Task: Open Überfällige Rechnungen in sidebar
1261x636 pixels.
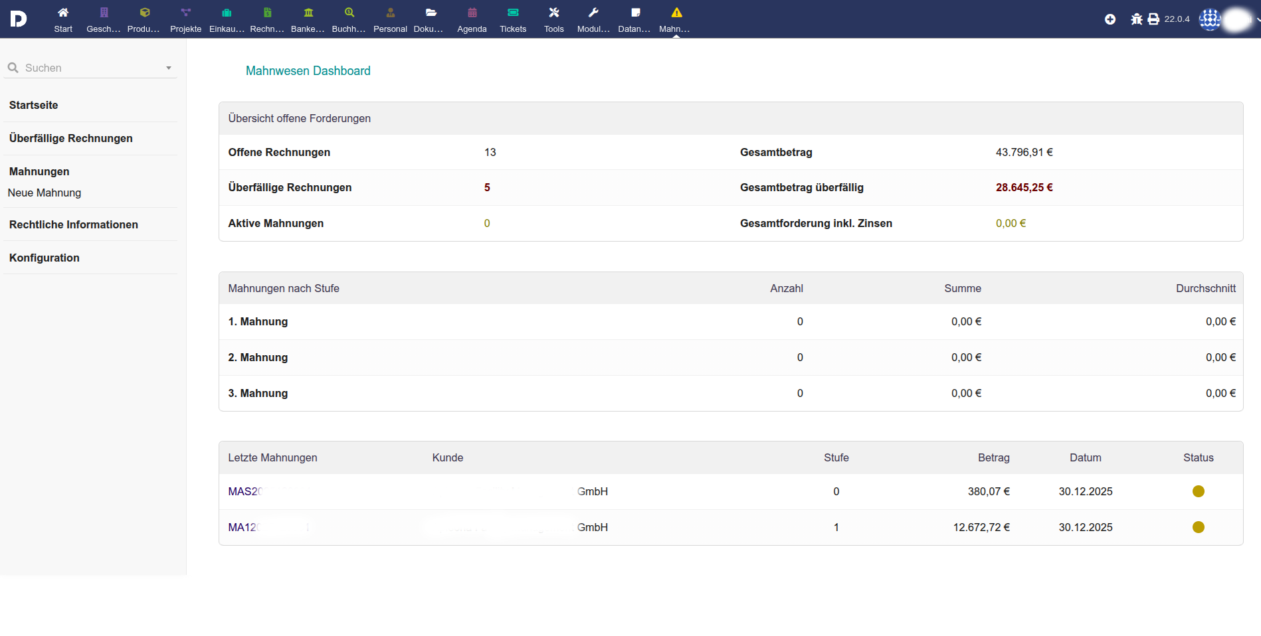Action: (71, 138)
